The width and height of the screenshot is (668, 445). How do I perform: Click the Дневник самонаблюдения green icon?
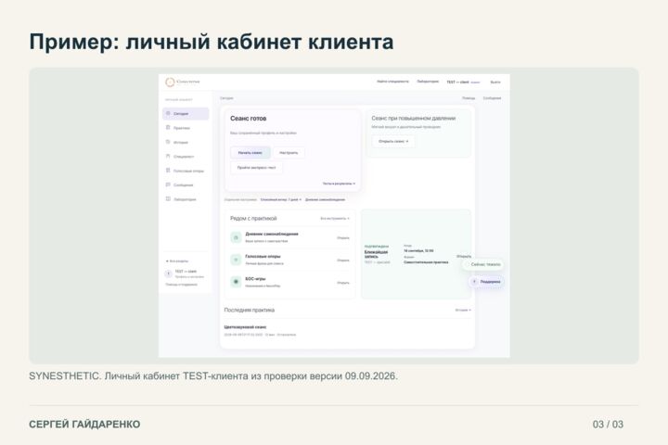click(x=236, y=237)
